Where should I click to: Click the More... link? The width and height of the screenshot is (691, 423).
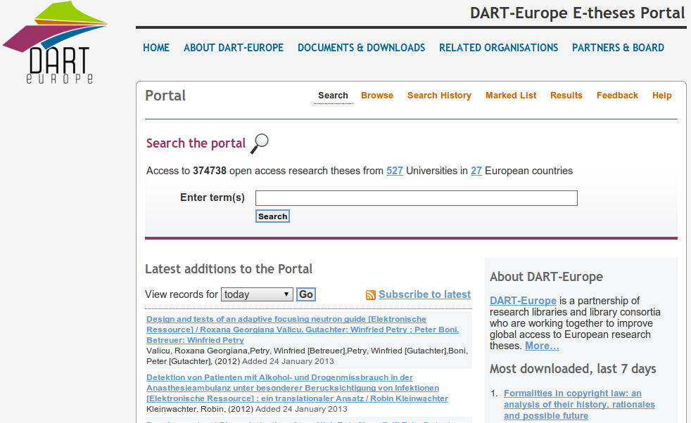pyautogui.click(x=542, y=346)
